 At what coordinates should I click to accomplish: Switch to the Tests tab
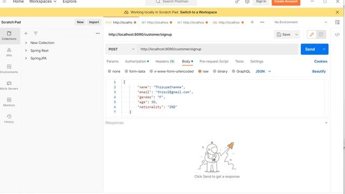(x=239, y=61)
